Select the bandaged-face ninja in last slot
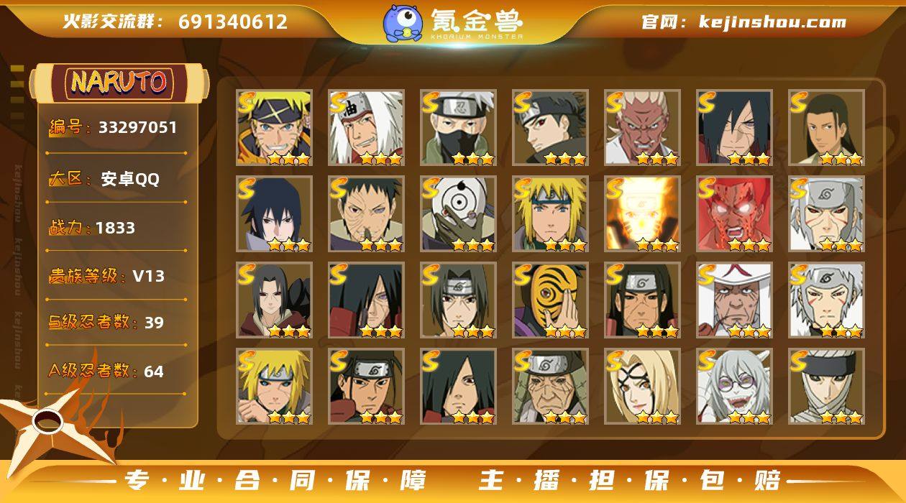 [x=826, y=386]
